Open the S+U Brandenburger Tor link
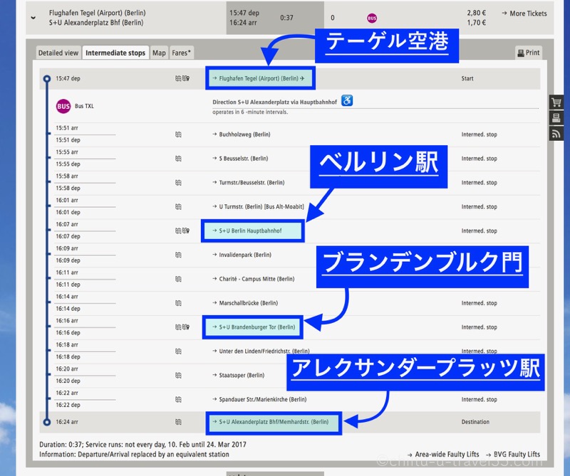The image size is (570, 476). 254,327
